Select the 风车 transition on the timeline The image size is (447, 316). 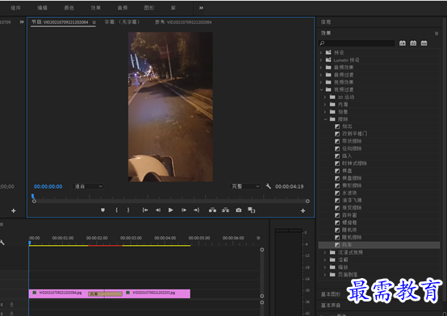point(105,293)
